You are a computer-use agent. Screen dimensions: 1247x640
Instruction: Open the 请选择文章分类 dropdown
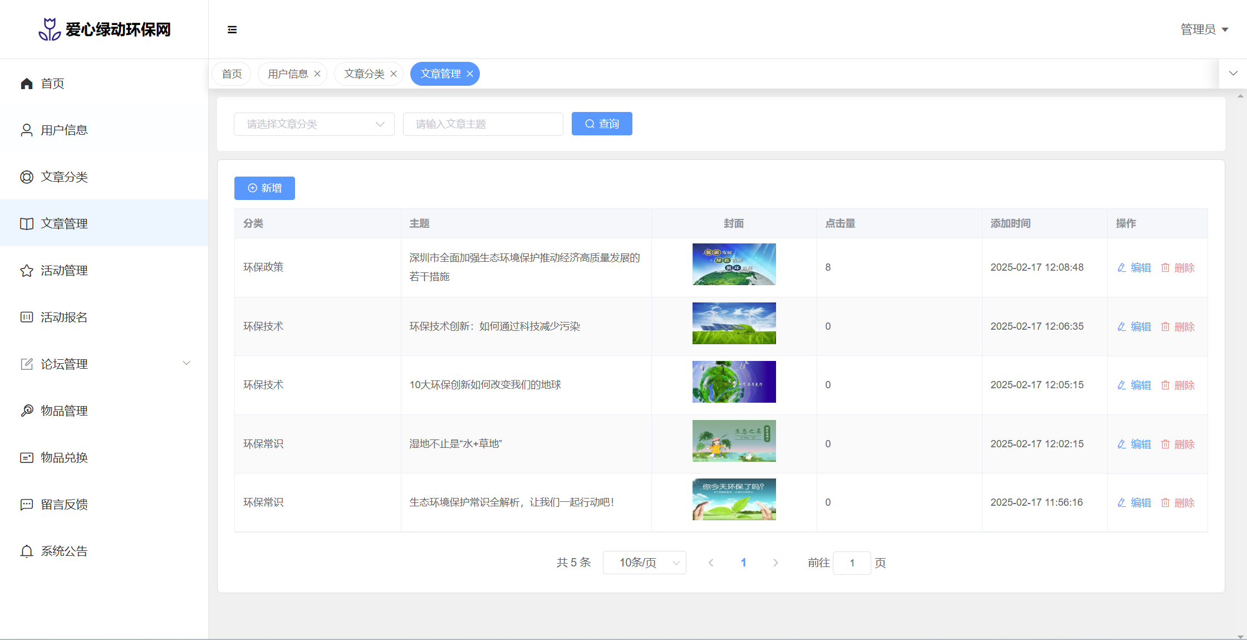click(314, 124)
